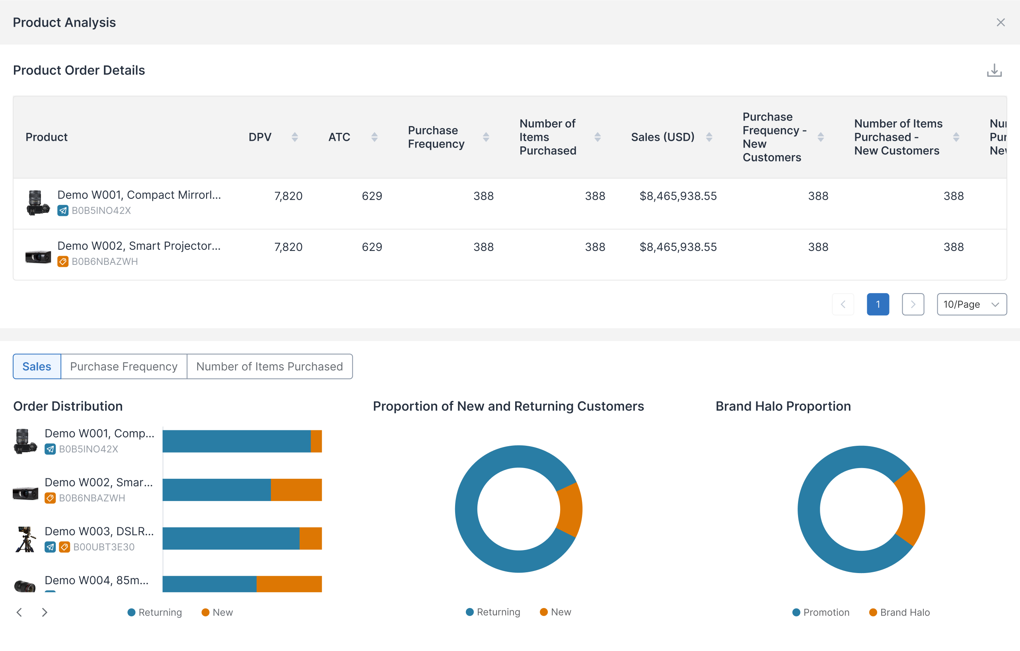
Task: Open Demo W004 lens thumbnail
Action: coord(25,586)
